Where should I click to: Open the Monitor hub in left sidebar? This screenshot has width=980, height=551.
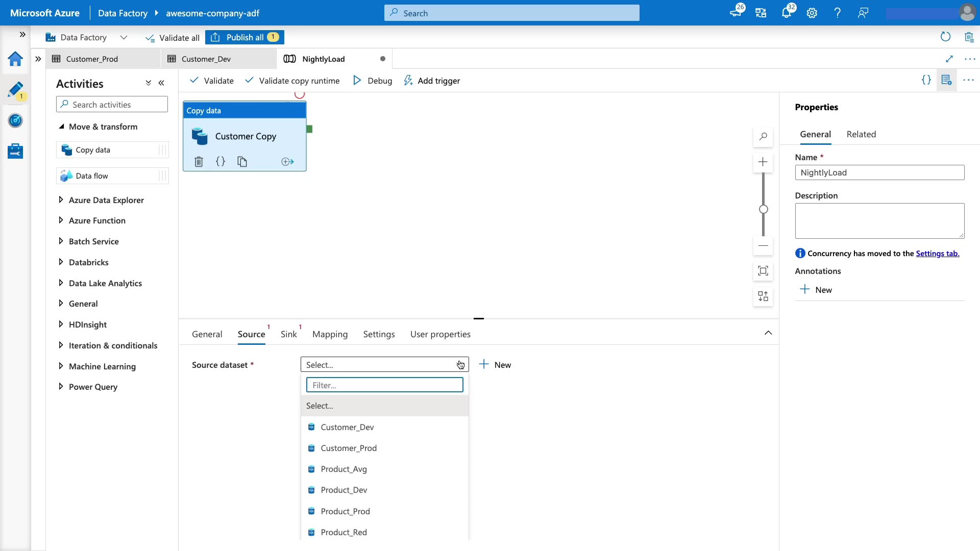coord(15,121)
